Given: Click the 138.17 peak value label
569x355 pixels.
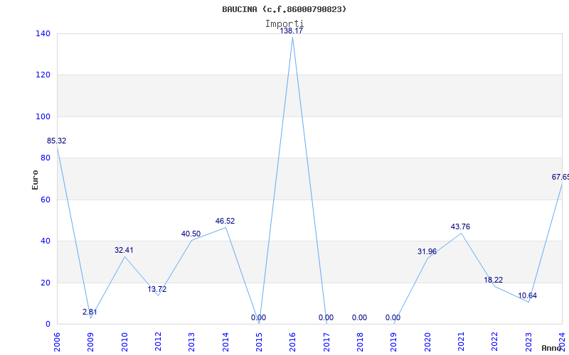Looking at the screenshot, I should (292, 31).
